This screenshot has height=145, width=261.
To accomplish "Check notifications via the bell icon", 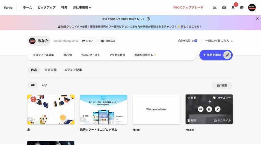I will click(x=233, y=8).
